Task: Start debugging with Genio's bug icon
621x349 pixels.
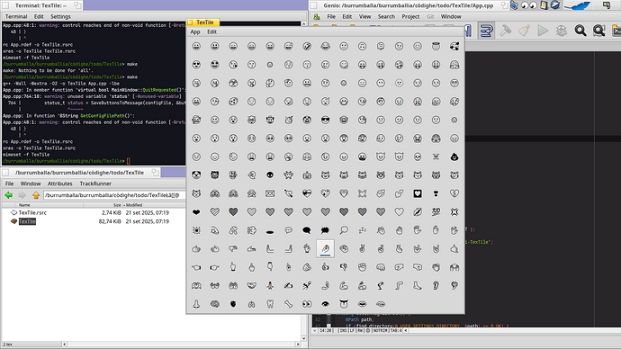Action: click(562, 31)
